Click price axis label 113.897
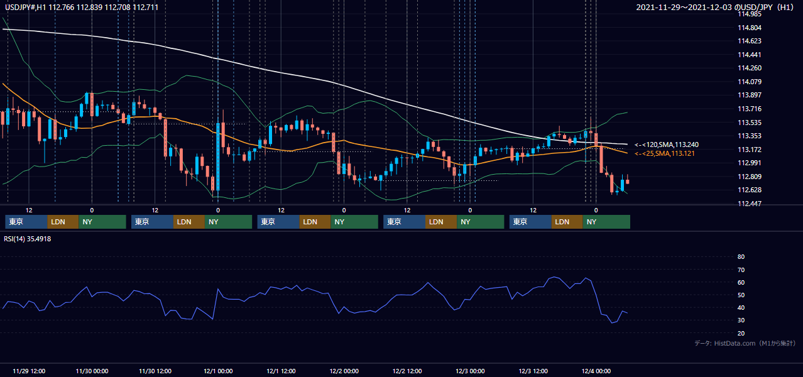This screenshot has width=803, height=377. pos(749,95)
